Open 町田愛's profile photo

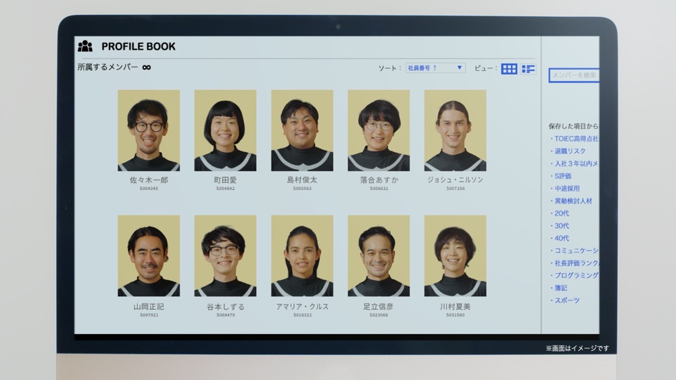click(x=225, y=130)
